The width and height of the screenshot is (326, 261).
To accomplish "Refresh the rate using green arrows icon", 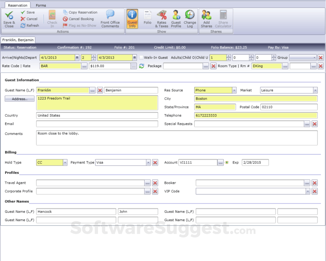I will coord(142,66).
